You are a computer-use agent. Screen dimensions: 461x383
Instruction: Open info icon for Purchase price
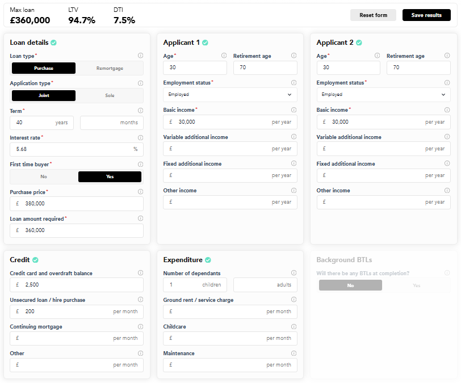[x=140, y=192]
